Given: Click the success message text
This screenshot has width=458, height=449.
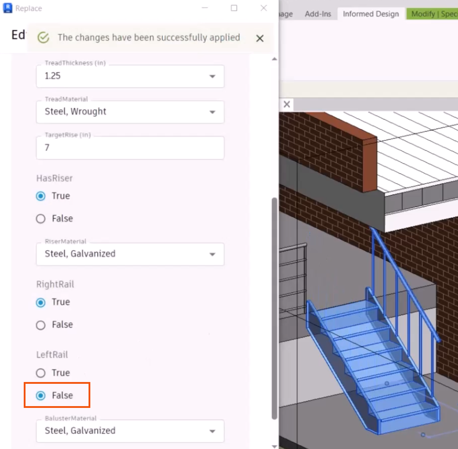Looking at the screenshot, I should (149, 38).
